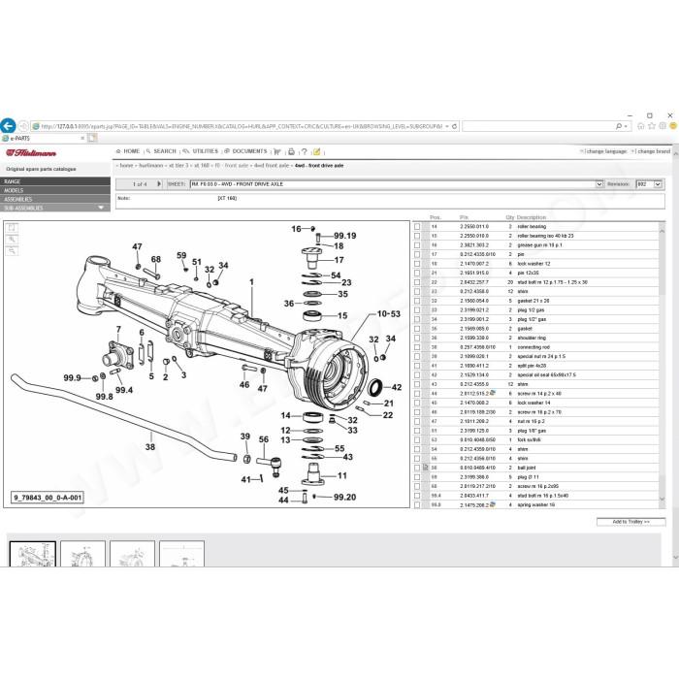
Task: Click supersession icon next to screw m 14 part
Action: point(493,393)
